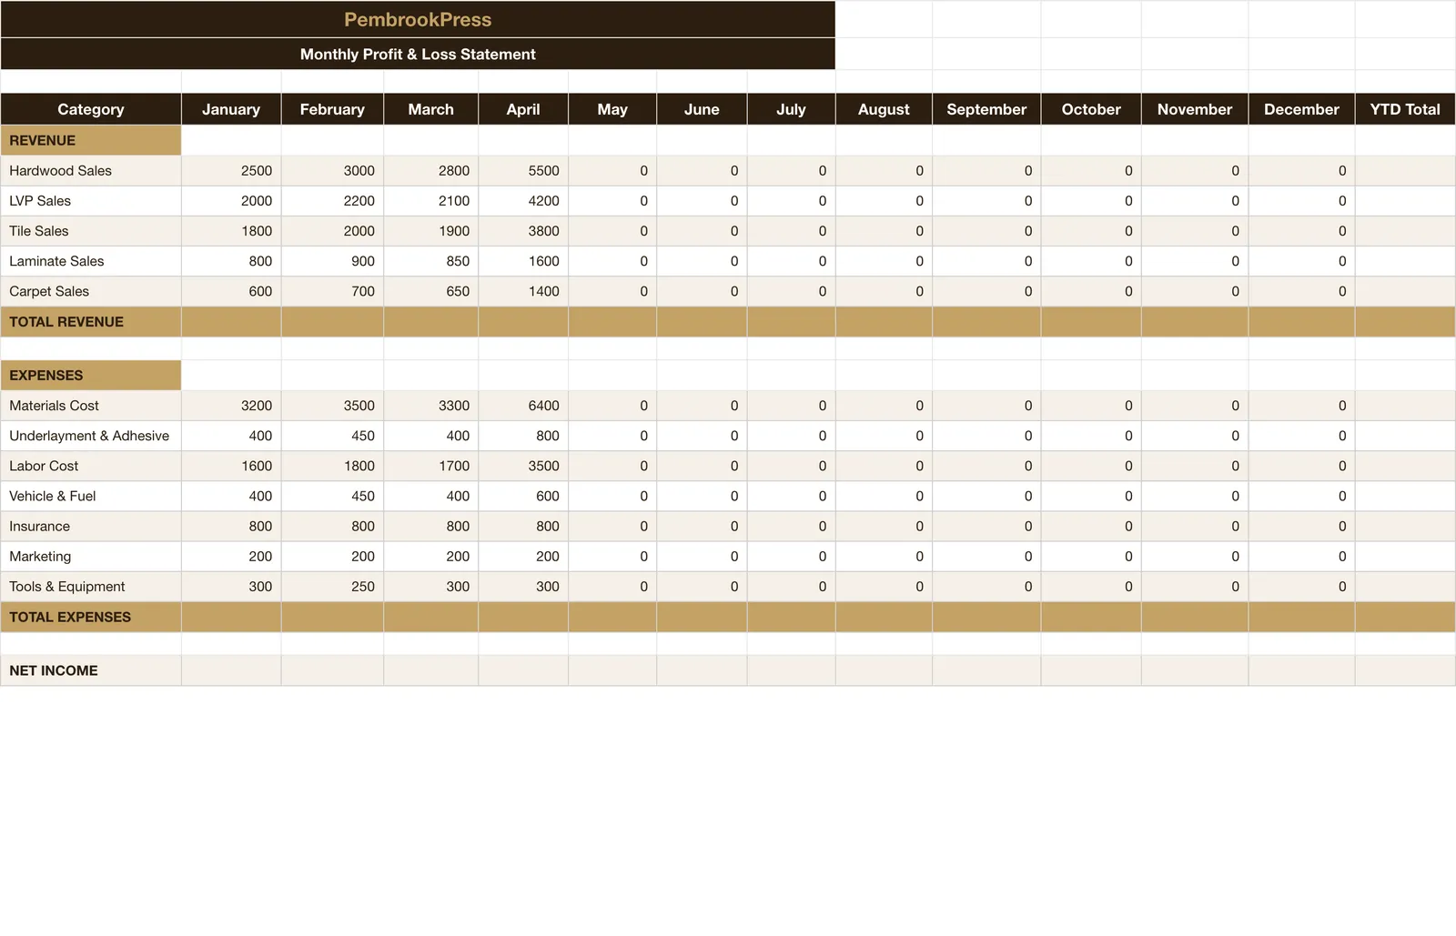Select April Materials Cost value 6400
This screenshot has width=1456, height=936.
click(x=523, y=406)
